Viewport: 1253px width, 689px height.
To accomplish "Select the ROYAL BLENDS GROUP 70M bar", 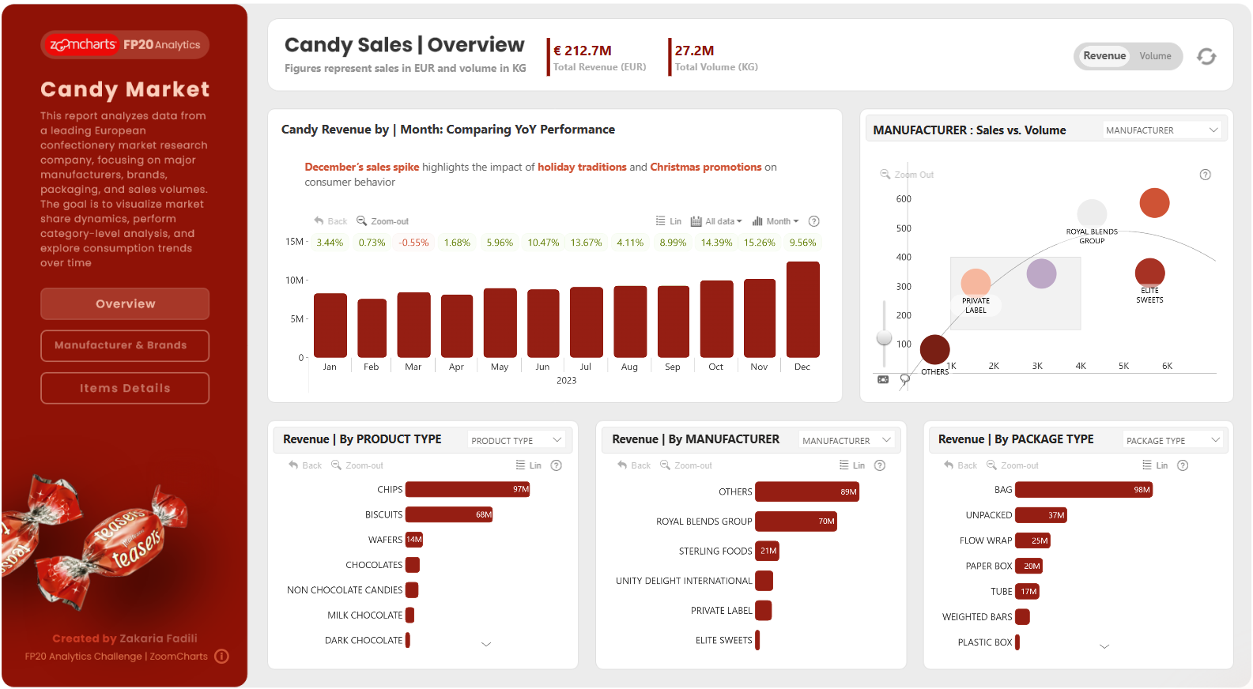I will click(796, 521).
